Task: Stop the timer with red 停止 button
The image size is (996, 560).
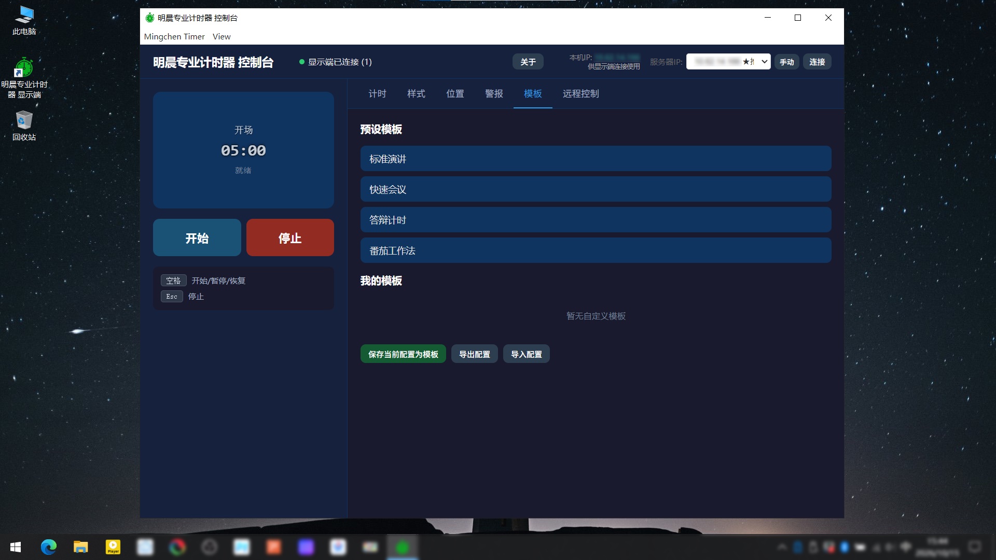Action: coord(290,237)
